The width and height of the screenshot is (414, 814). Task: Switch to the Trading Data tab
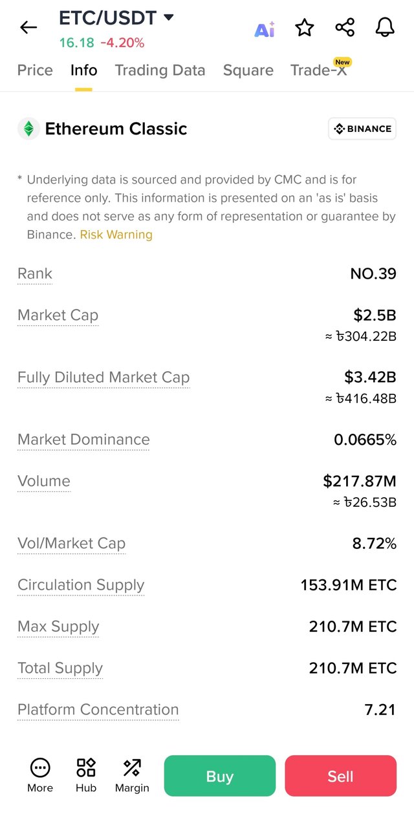[x=160, y=70]
